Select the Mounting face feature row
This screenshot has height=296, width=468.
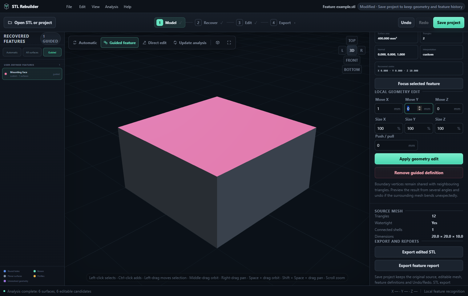(x=32, y=74)
